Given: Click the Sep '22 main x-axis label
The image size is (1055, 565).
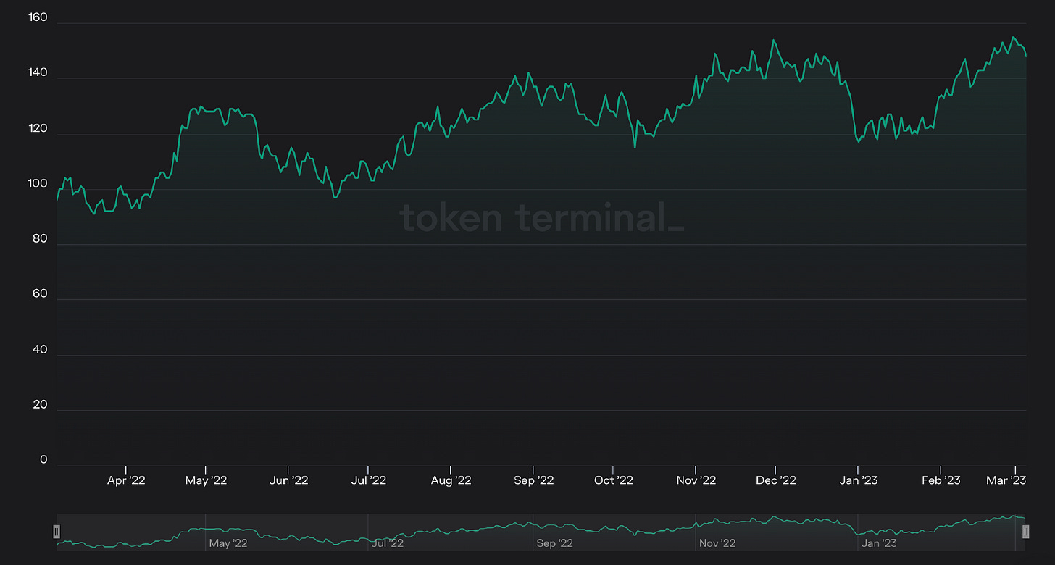Looking at the screenshot, I should tap(533, 480).
